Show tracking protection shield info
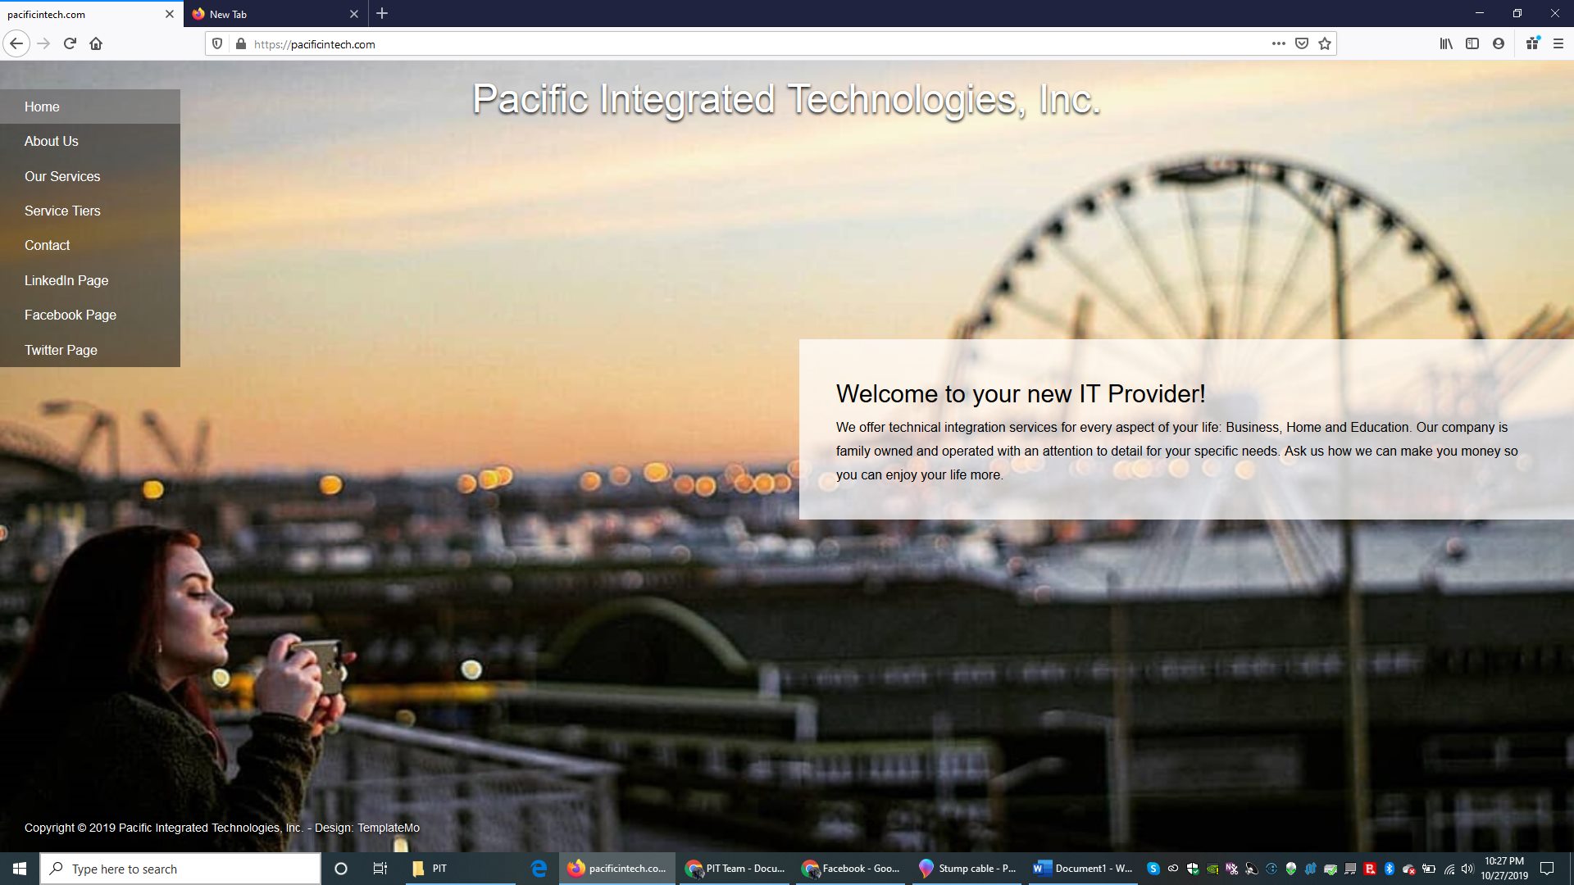Viewport: 1574px width, 885px height. coord(217,43)
